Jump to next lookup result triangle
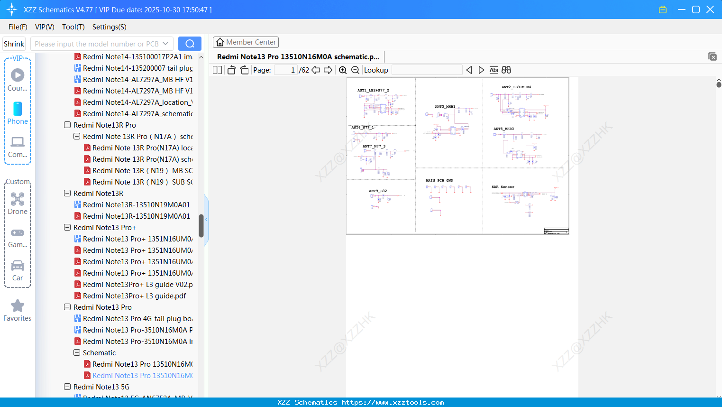The image size is (722, 407). click(x=481, y=70)
